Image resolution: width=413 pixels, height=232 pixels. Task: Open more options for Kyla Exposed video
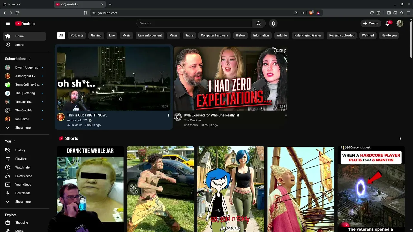[x=286, y=115]
